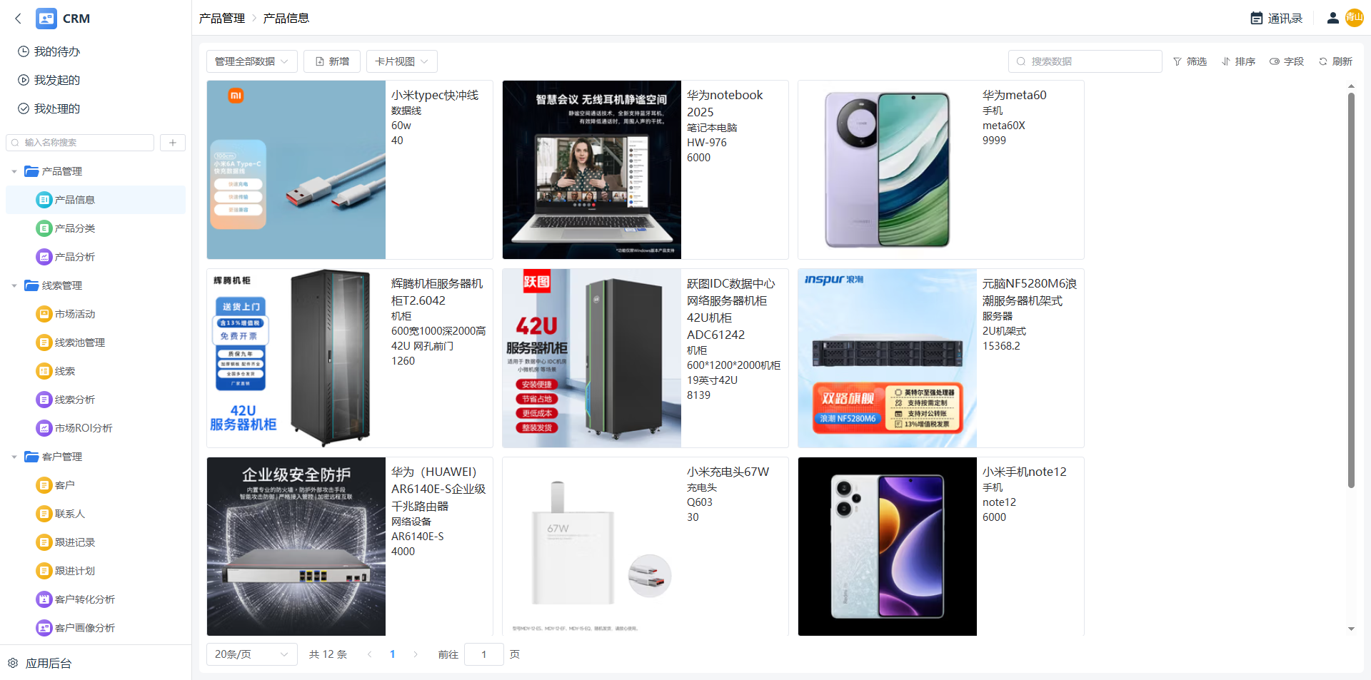Collapse the 产品管理 folder arrow

pos(14,171)
